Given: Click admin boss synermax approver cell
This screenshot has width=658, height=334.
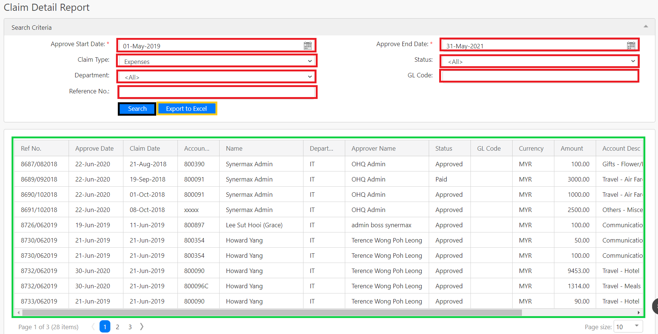Looking at the screenshot, I should pyautogui.click(x=387, y=225).
